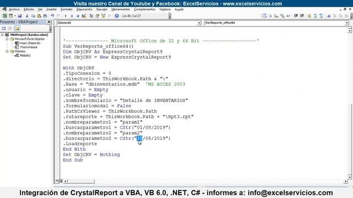Click the Paste toolbar icon

(x=39, y=16)
